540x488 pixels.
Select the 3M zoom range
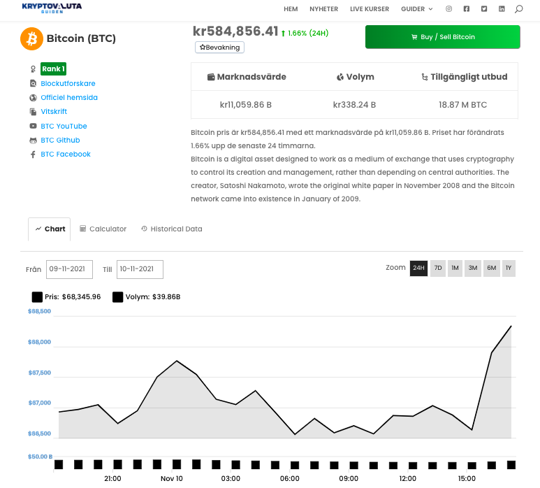tap(473, 268)
